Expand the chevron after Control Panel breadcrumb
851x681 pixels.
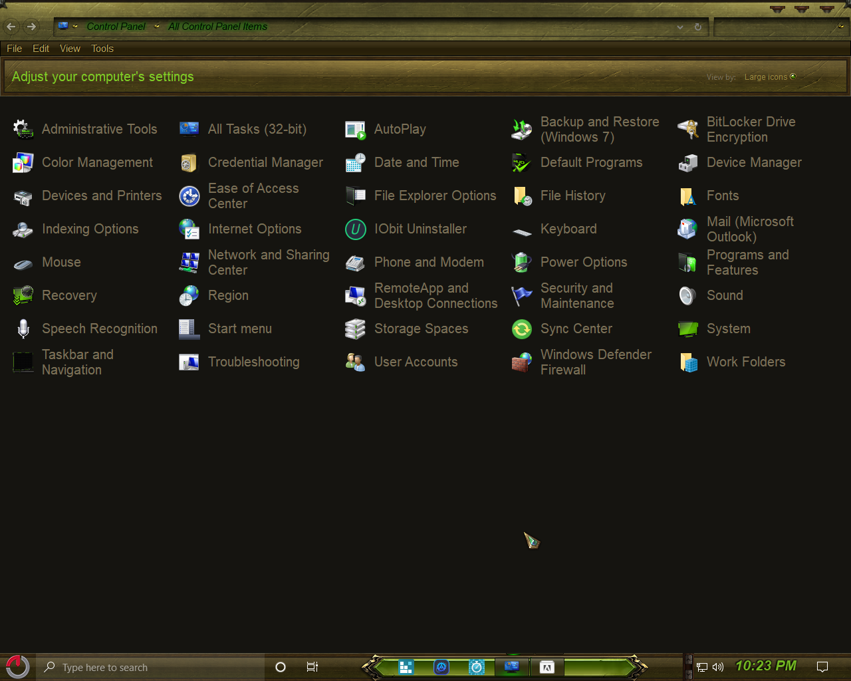tap(157, 27)
